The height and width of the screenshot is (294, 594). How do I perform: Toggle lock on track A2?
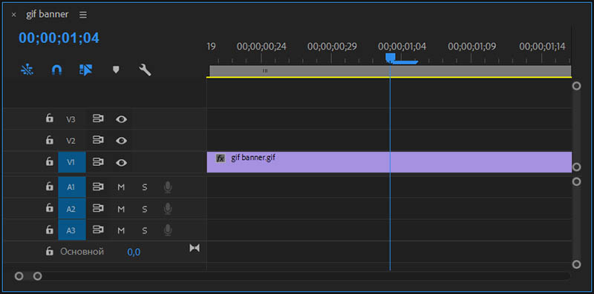tap(49, 208)
